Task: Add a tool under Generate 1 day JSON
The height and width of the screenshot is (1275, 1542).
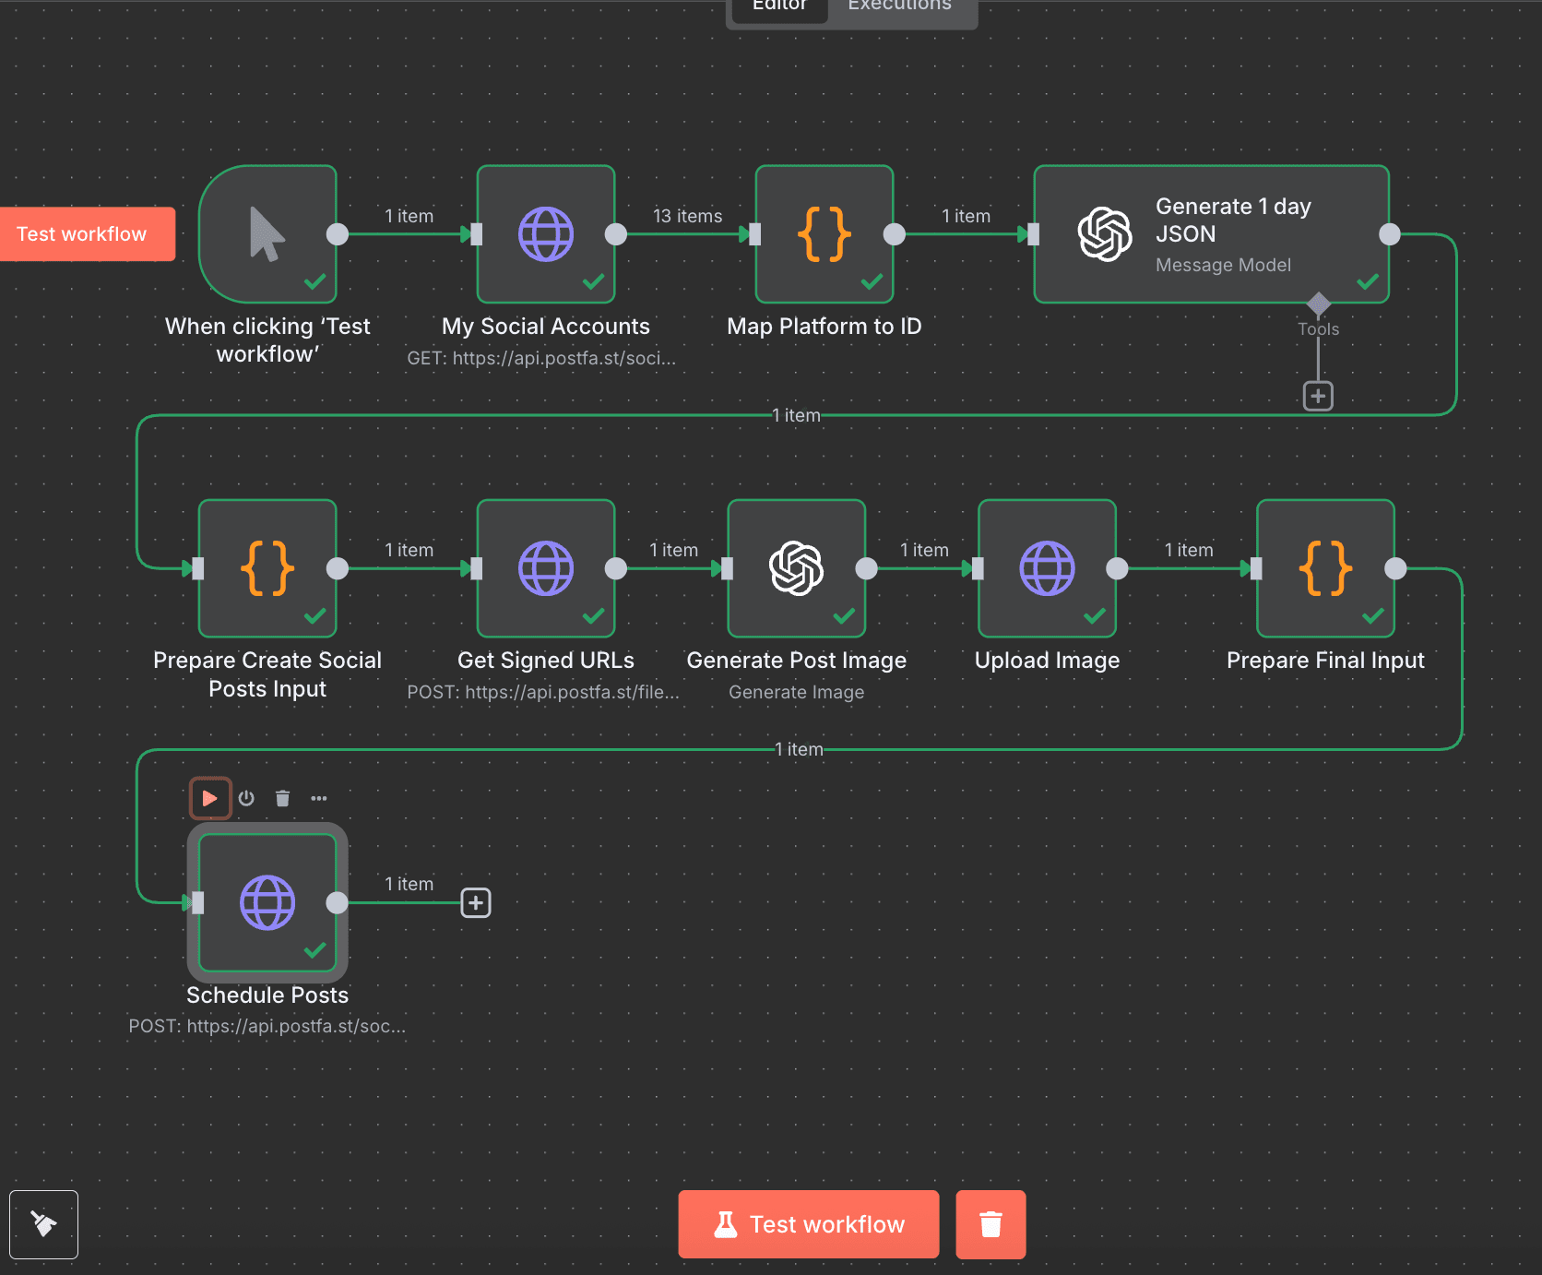Action: [1318, 396]
